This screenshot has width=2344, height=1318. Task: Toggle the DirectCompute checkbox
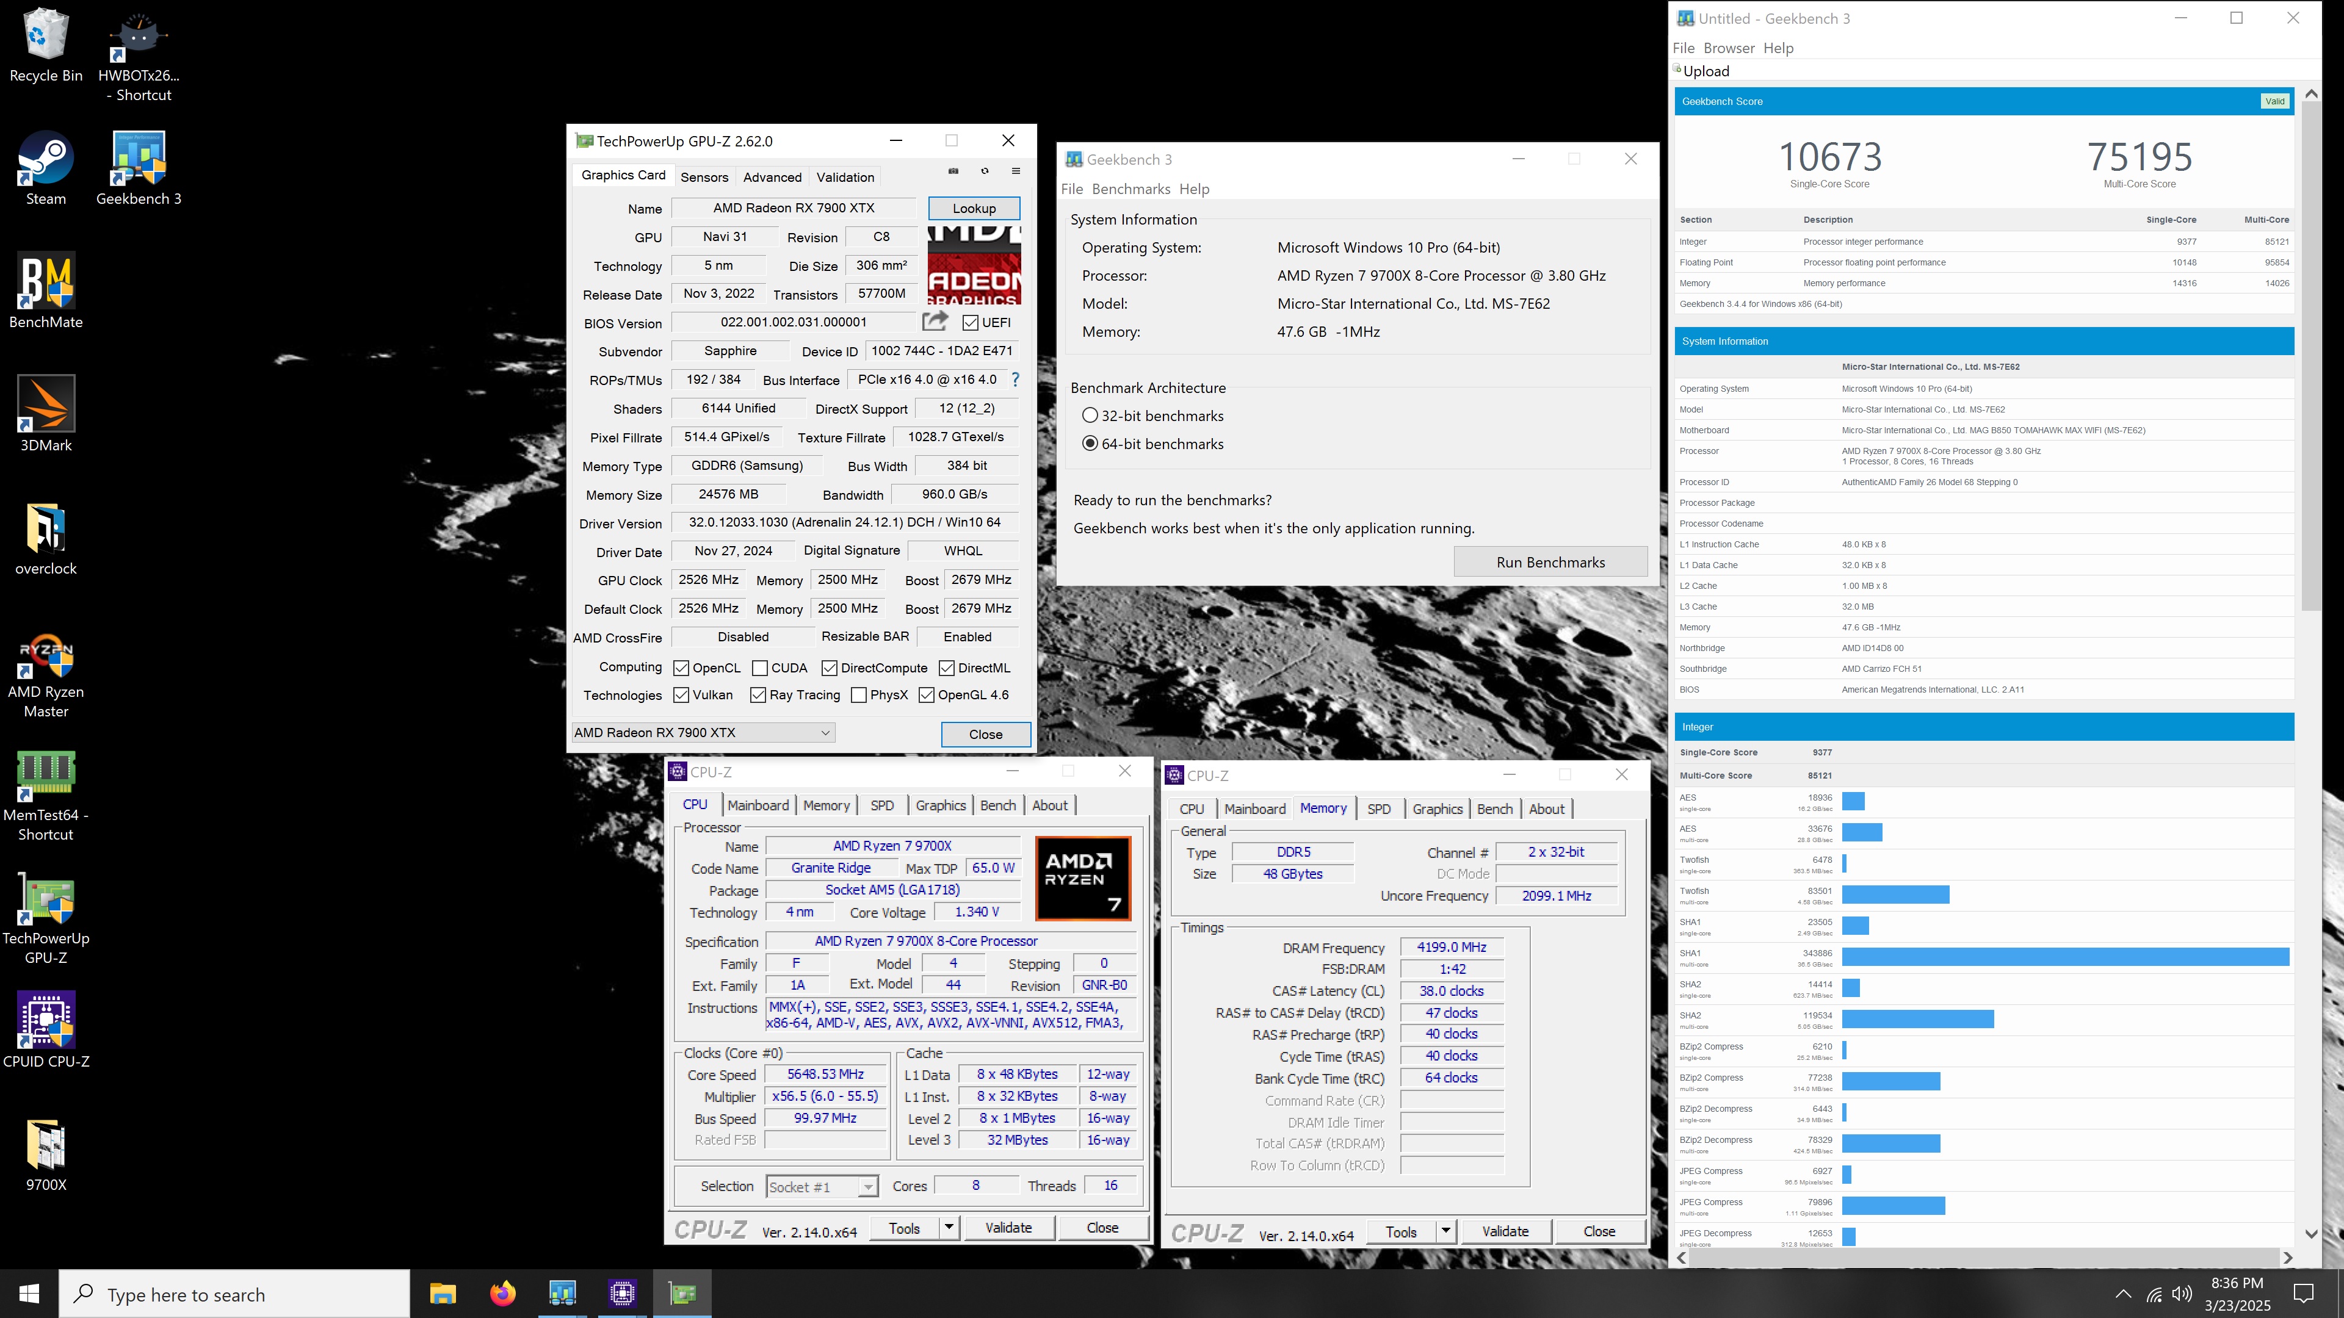(829, 669)
